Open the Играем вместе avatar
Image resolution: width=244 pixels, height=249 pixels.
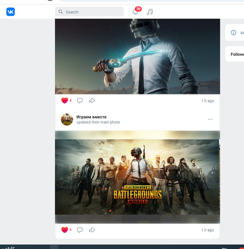(x=67, y=120)
